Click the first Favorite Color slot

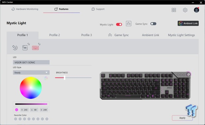(16, 119)
